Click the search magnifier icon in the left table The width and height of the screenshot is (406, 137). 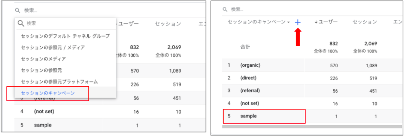coord(17,10)
